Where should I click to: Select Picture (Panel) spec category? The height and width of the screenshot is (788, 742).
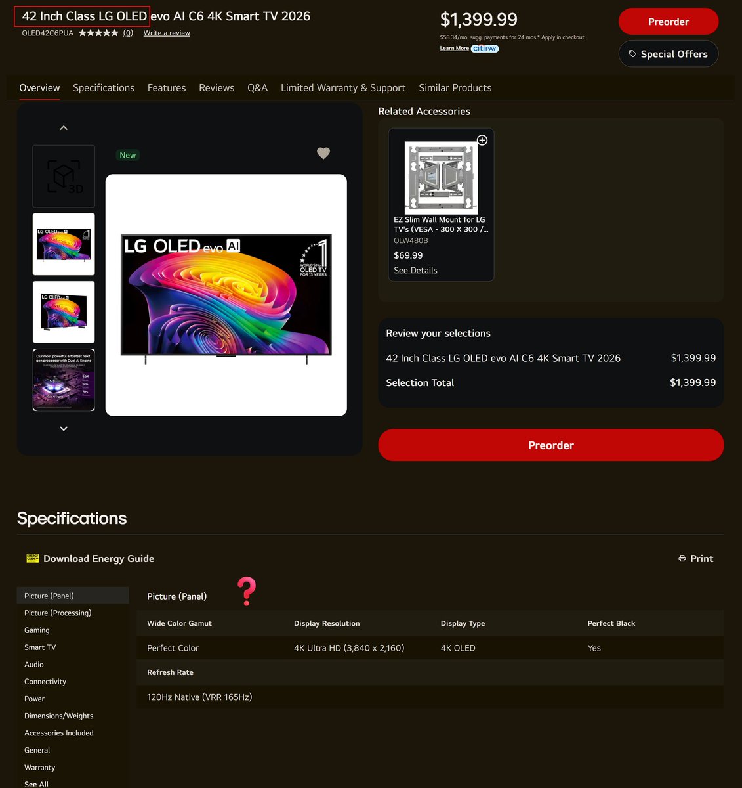coord(73,596)
